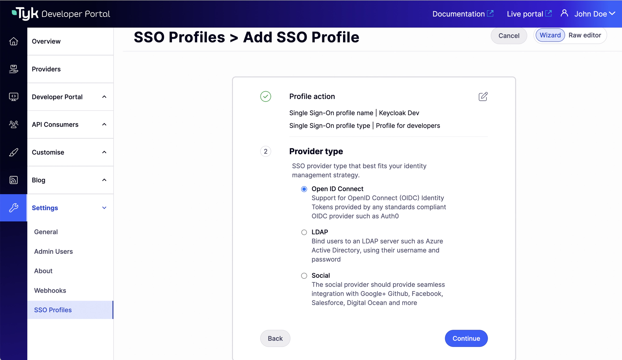
Task: Open the Documentation external link
Action: (x=463, y=14)
